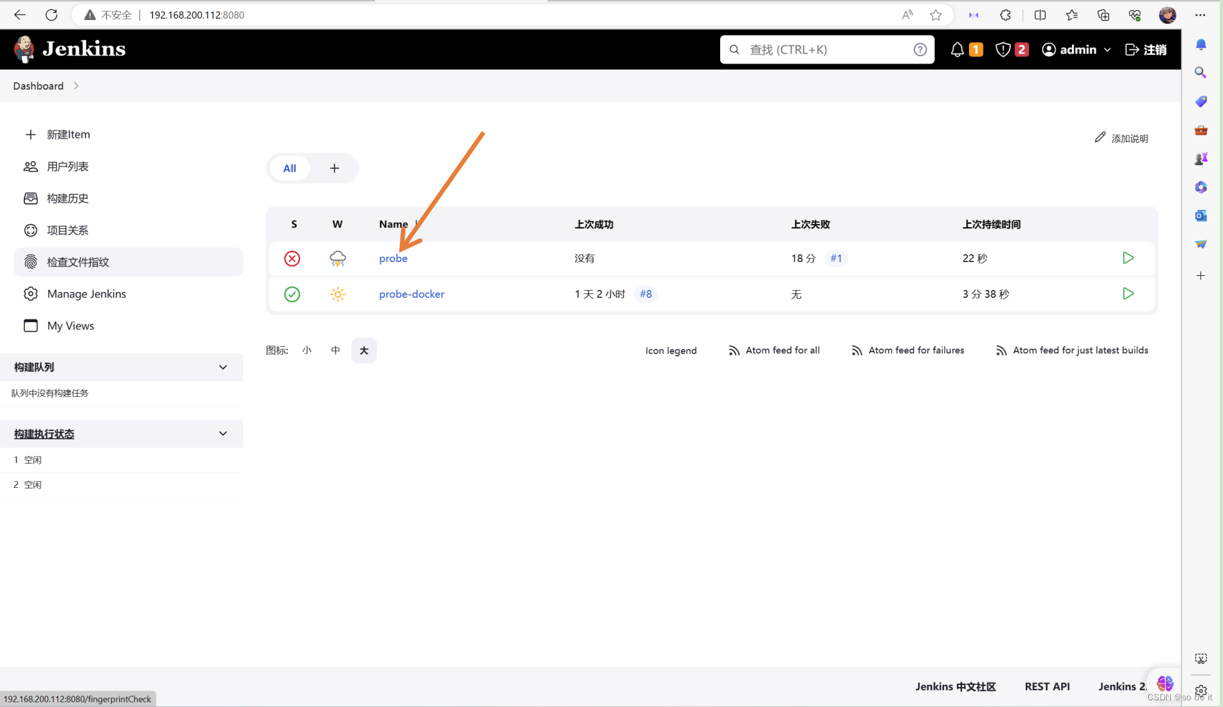
Task: Open Icon legend link
Action: tap(671, 350)
